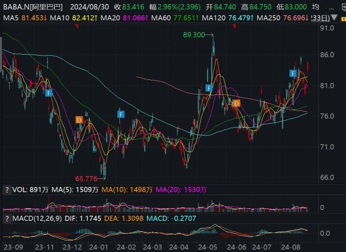The height and width of the screenshot is (252, 346).
Task: Click the 91.0 price axis label
Action: coord(327,28)
